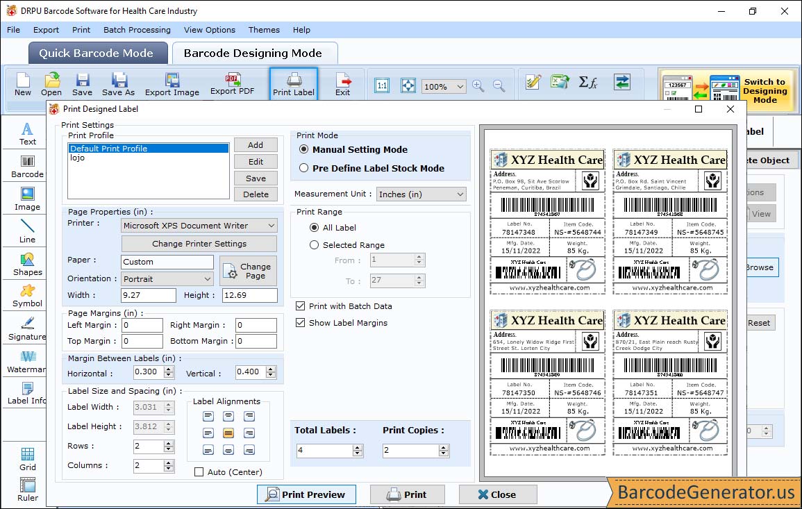Click the Edit print profile button

tap(256, 162)
